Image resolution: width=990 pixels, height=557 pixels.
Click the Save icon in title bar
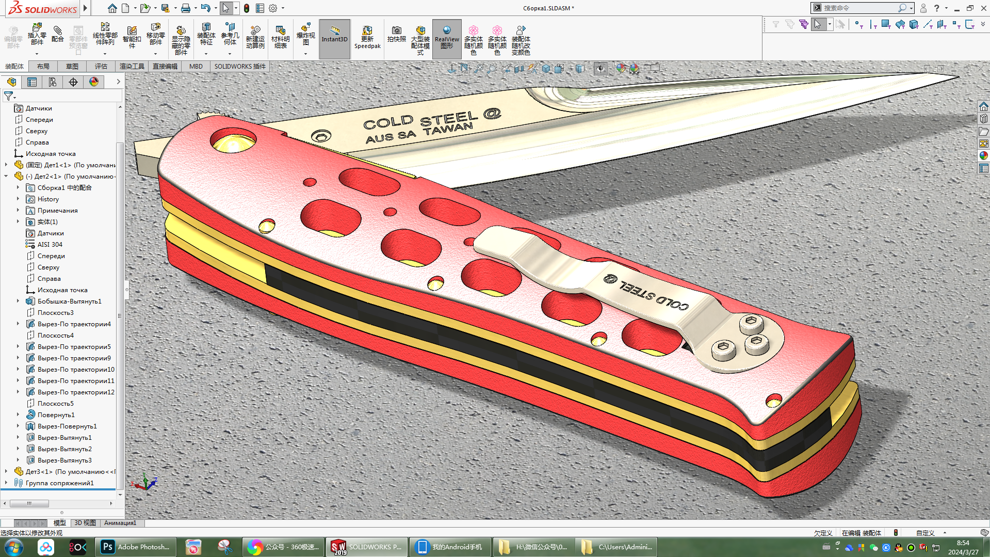pos(165,8)
